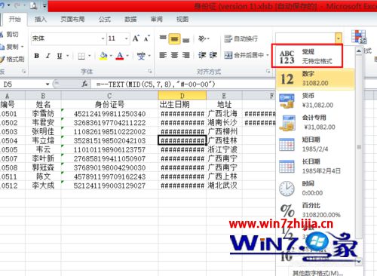Click the 出生日期 header cell
Image resolution: width=377 pixels, height=276 pixels.
(182, 105)
